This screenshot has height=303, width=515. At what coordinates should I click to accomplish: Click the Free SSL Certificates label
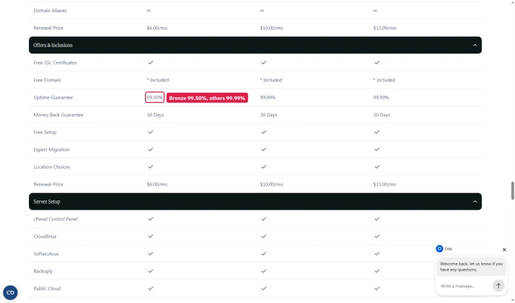coord(55,63)
